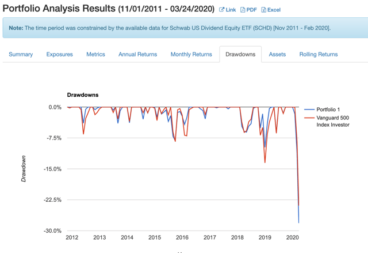
Task: Click the Drawdowns chart title
Action: click(x=83, y=95)
